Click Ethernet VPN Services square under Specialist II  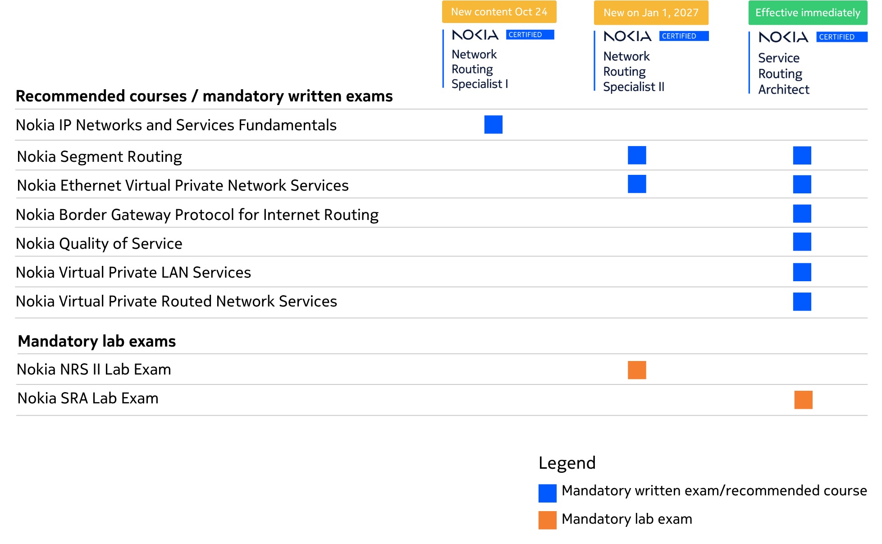637,184
